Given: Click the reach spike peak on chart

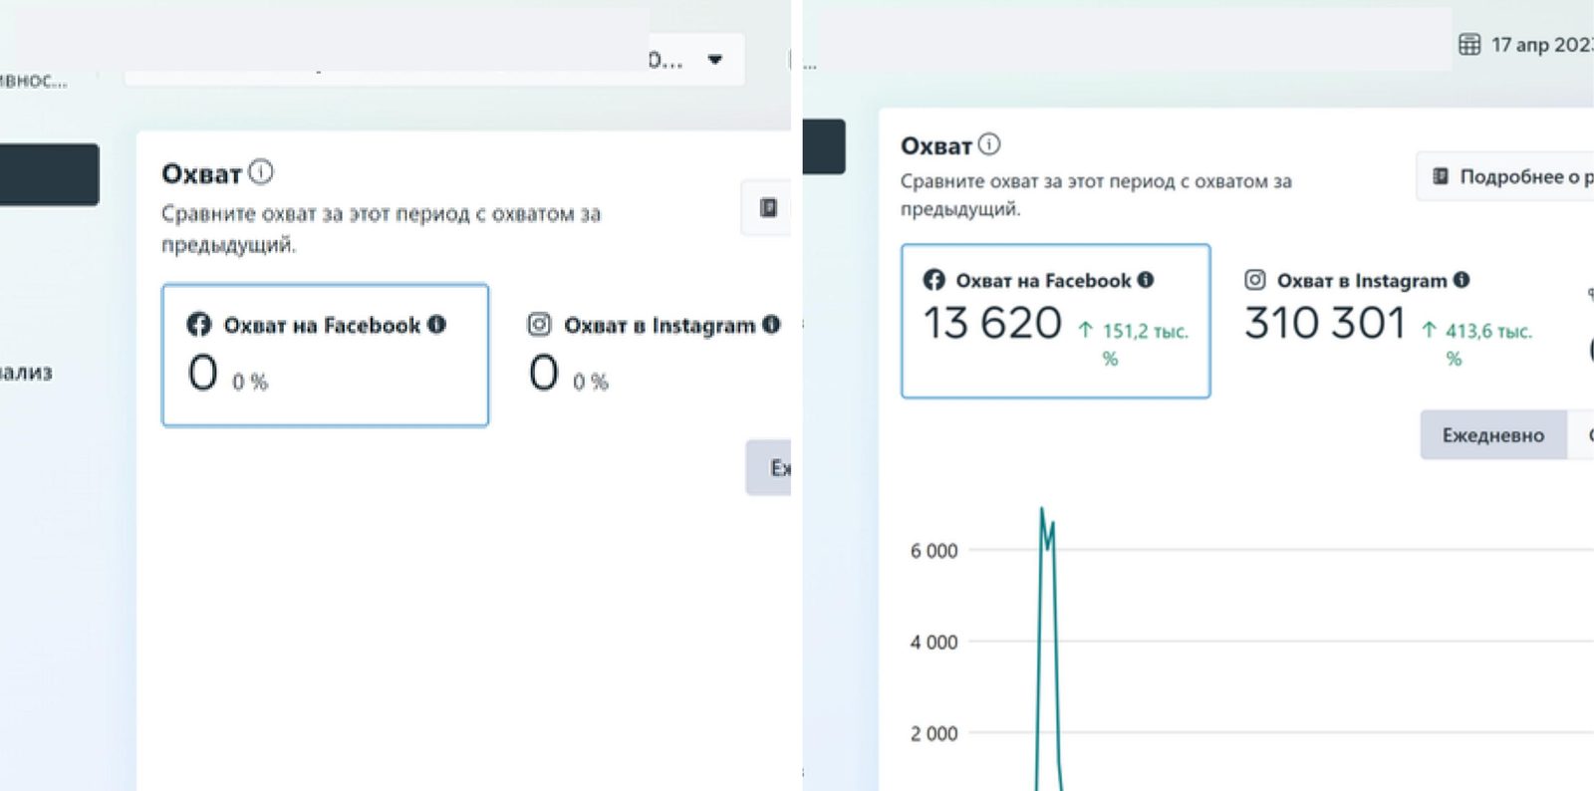Looking at the screenshot, I should (x=1042, y=510).
